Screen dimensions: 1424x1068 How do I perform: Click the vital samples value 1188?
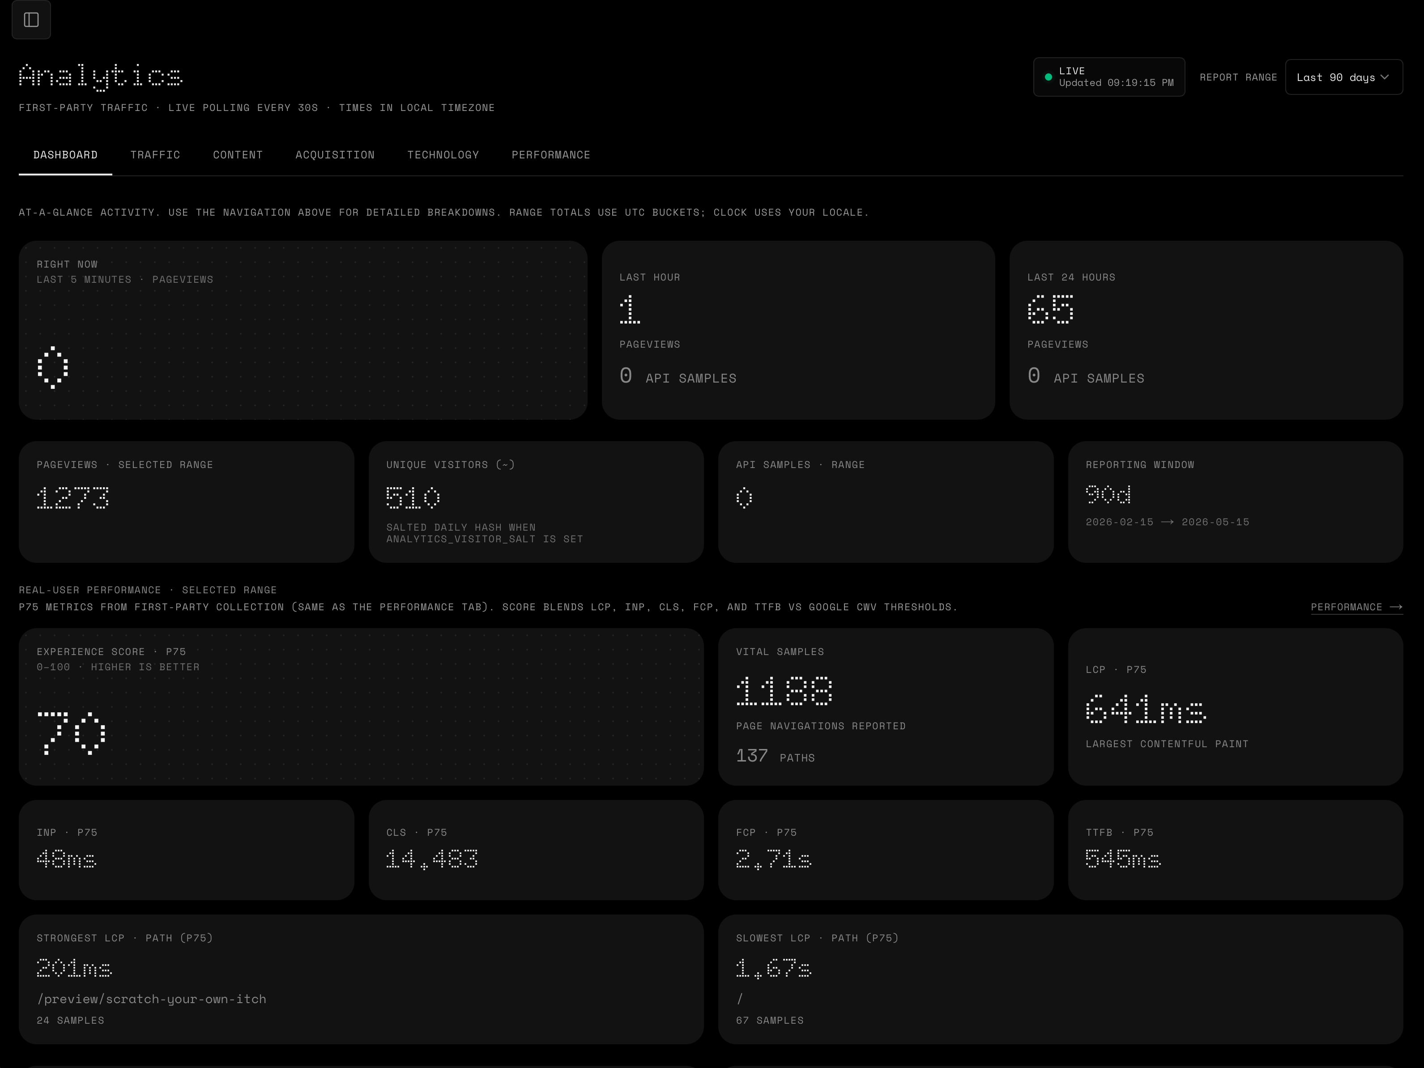784,691
